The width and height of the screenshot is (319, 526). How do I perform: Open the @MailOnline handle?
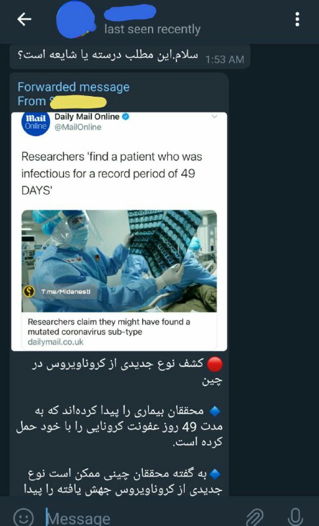[x=78, y=127]
